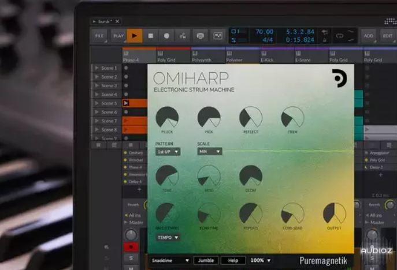Toggle the loop icon in transport

point(340,36)
